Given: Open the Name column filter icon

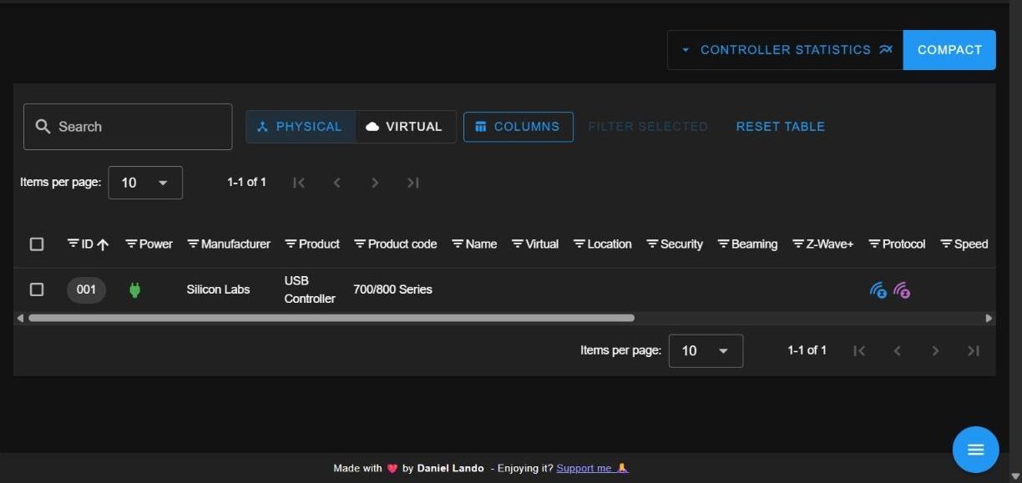Looking at the screenshot, I should point(458,244).
